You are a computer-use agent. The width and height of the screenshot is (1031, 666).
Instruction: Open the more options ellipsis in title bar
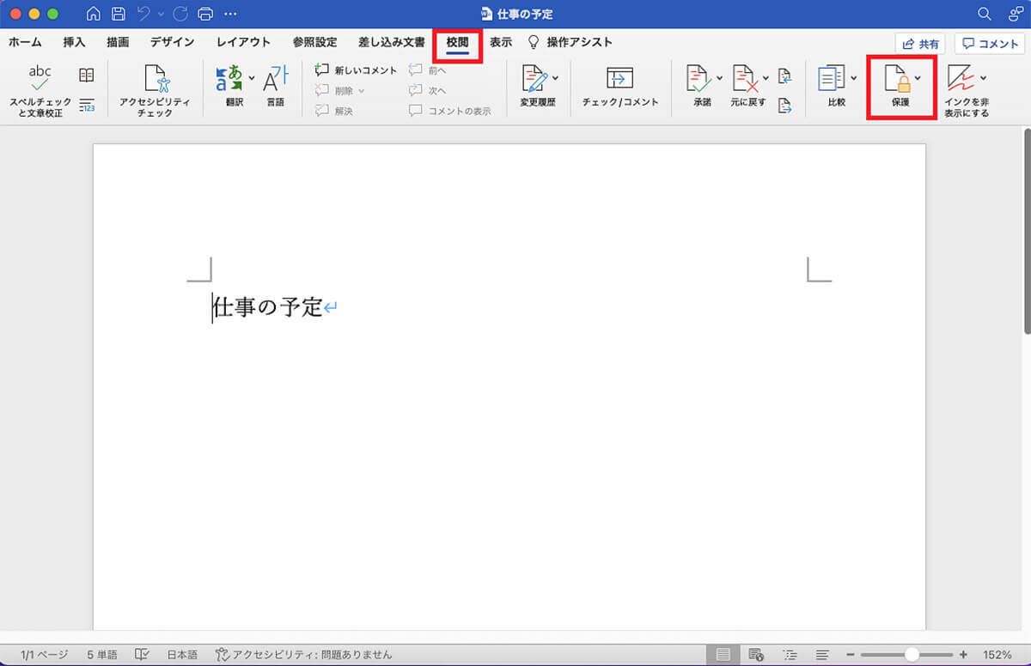point(229,14)
